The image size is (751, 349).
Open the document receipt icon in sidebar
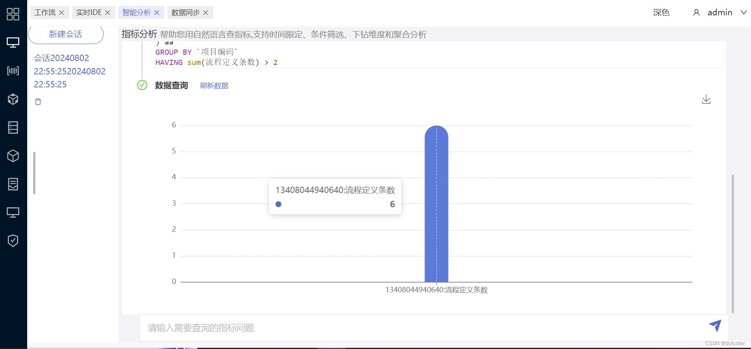[13, 184]
